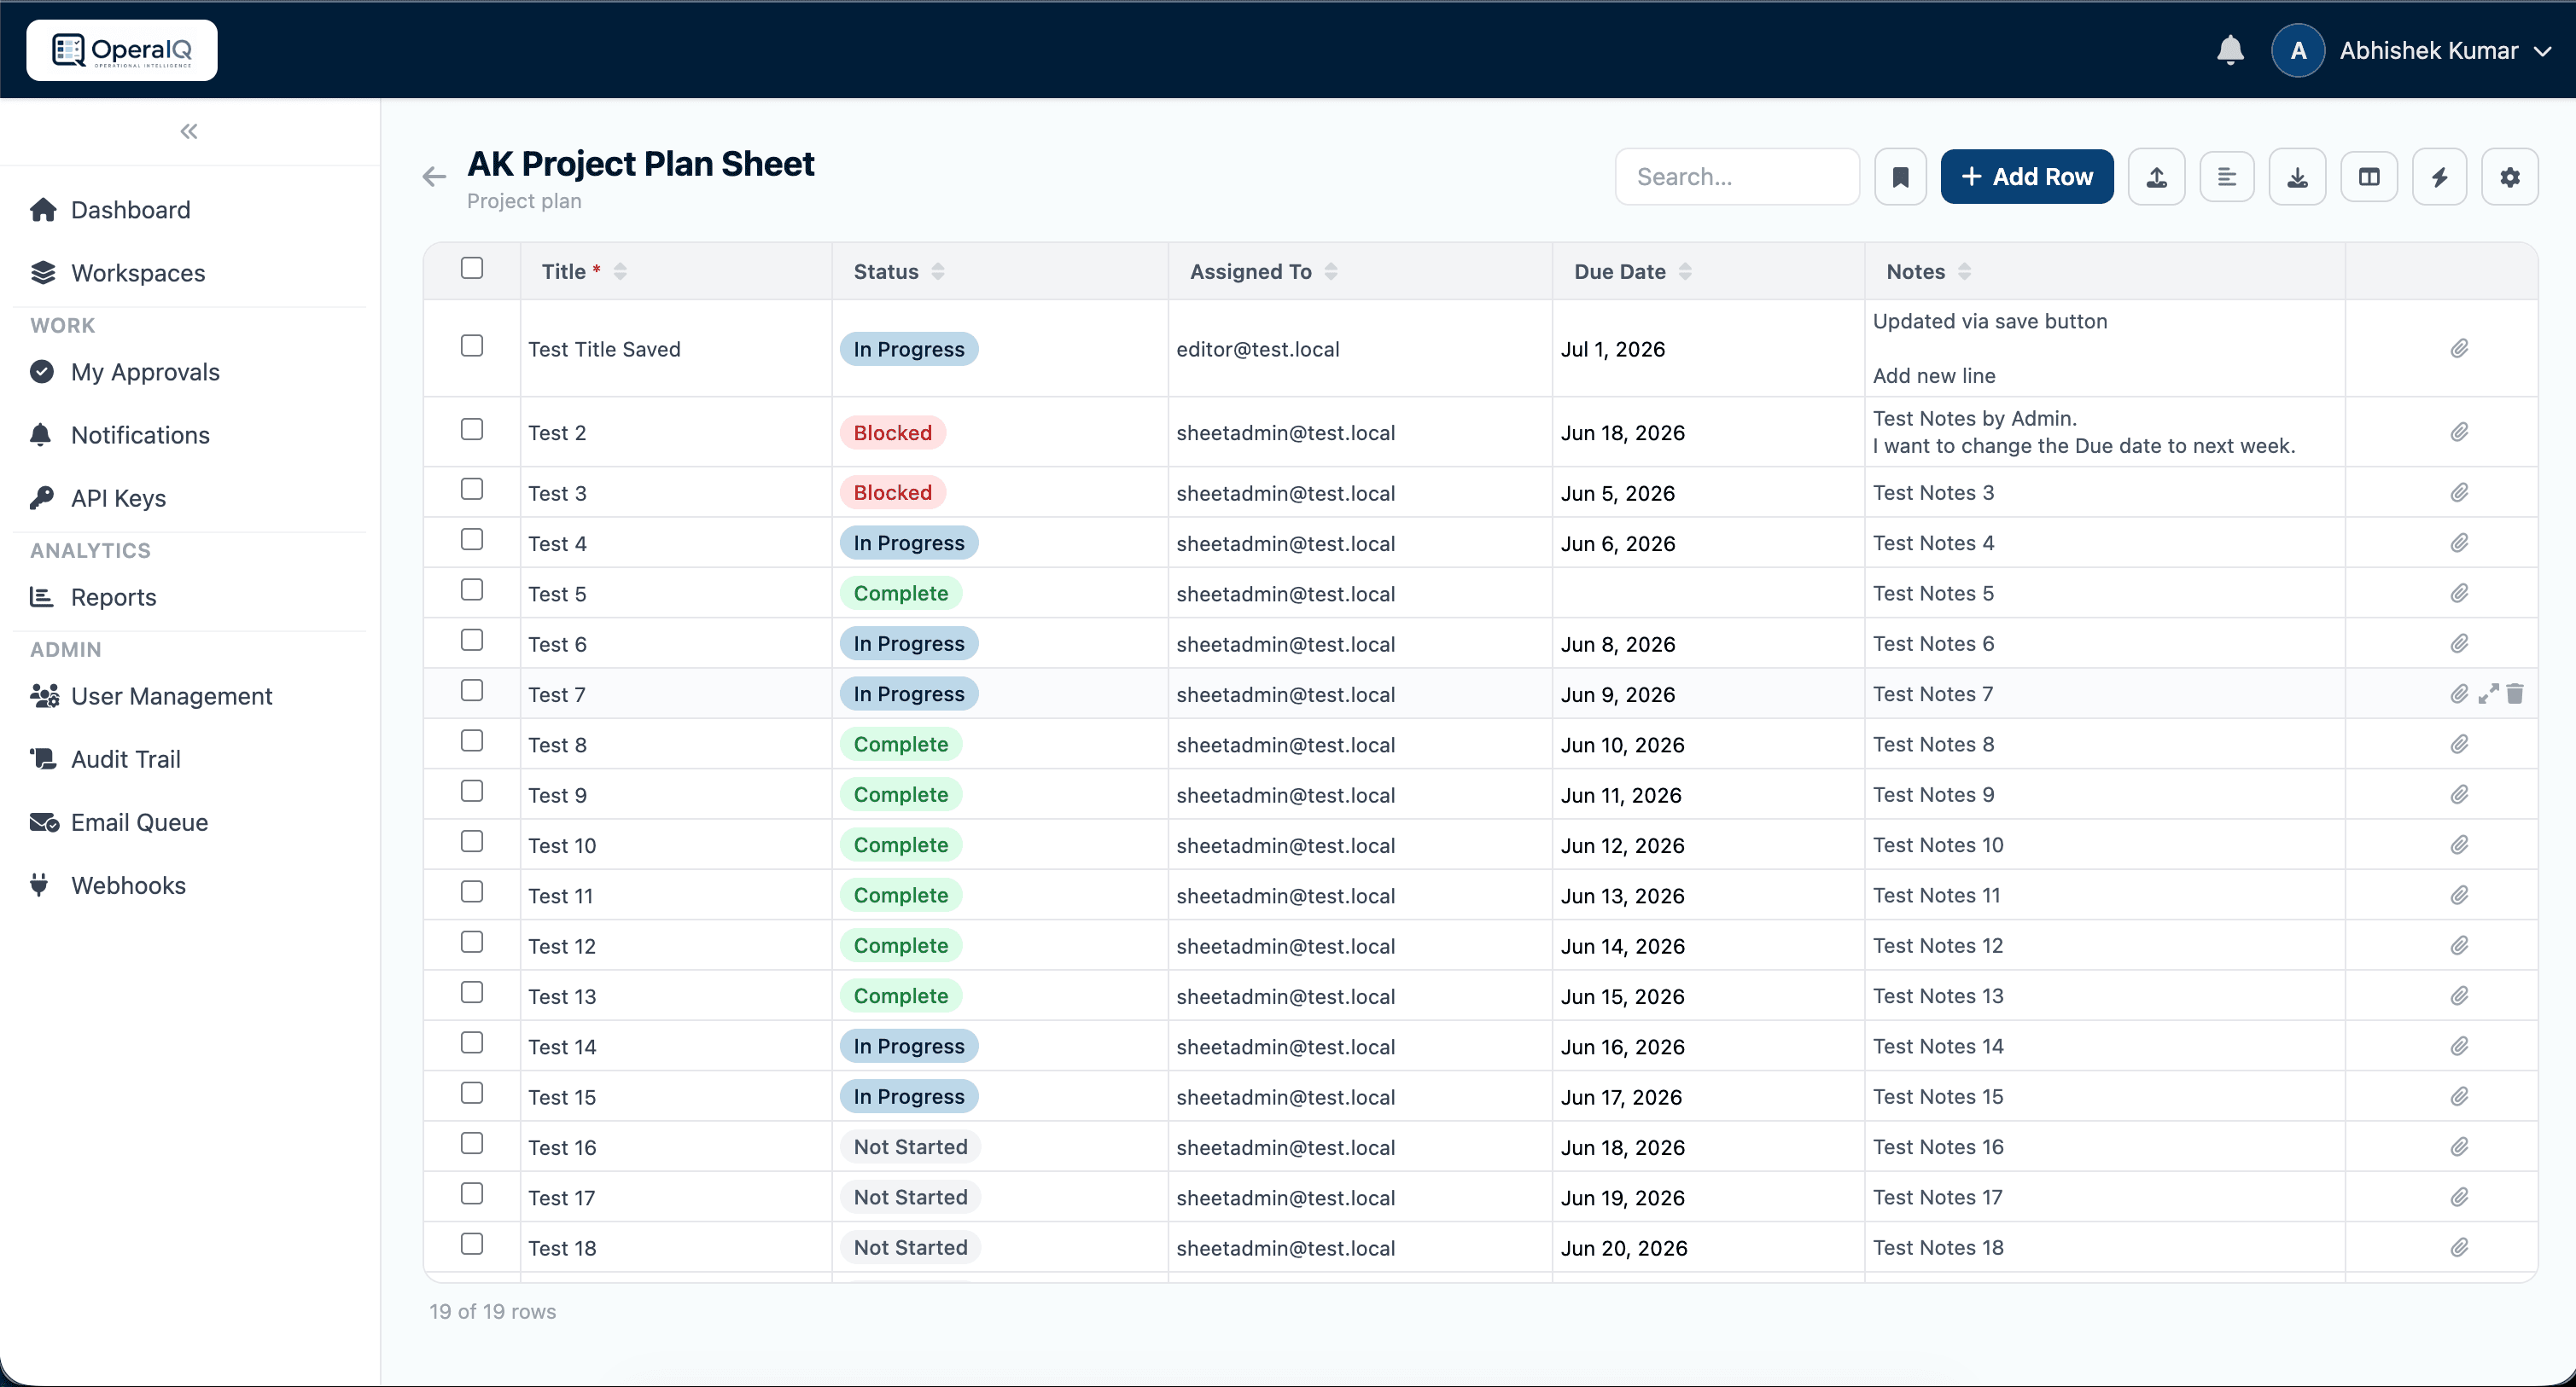
Task: Delete Test 7 row with trash icon
Action: click(x=2515, y=693)
